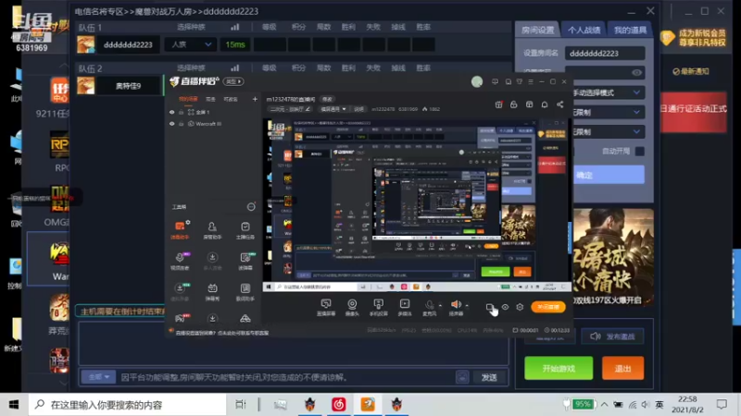This screenshot has height=416, width=741.
Task: Expand microphone options arrow
Action: (x=441, y=305)
